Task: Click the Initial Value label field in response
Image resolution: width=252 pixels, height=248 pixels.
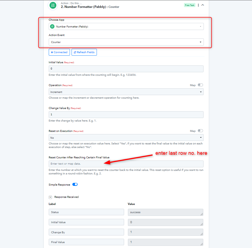Action: 86,222
